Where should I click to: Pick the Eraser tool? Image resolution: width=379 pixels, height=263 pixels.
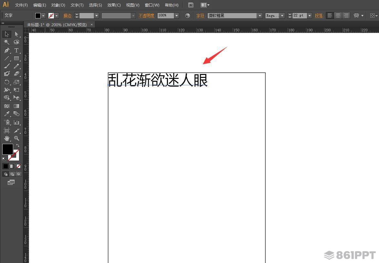click(16, 74)
